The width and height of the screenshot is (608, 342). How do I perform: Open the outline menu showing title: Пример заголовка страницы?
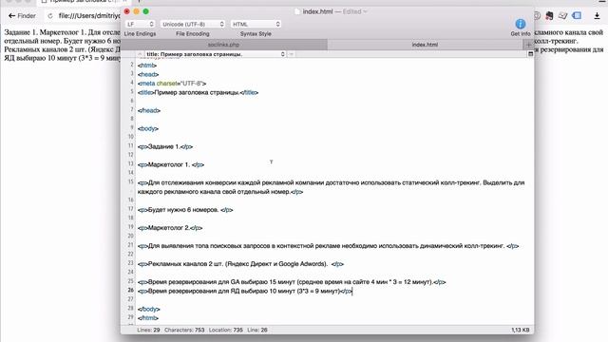(x=216, y=54)
